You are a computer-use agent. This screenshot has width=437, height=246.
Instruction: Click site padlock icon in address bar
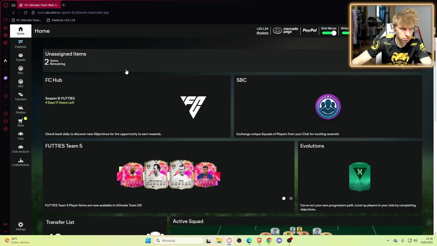click(x=33, y=13)
